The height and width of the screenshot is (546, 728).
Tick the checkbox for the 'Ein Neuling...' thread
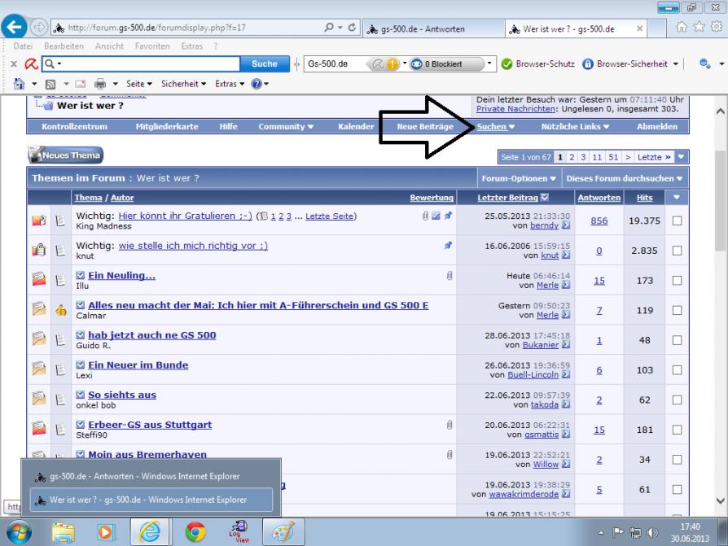(x=678, y=281)
